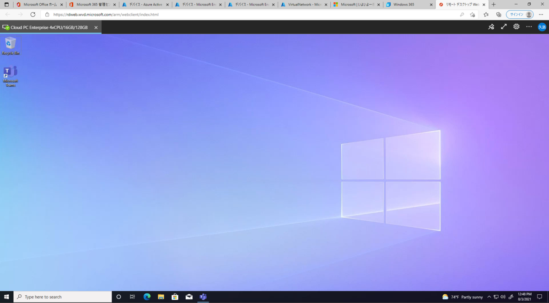Add this page to favorites star icon
This screenshot has height=303, width=549.
[473, 15]
